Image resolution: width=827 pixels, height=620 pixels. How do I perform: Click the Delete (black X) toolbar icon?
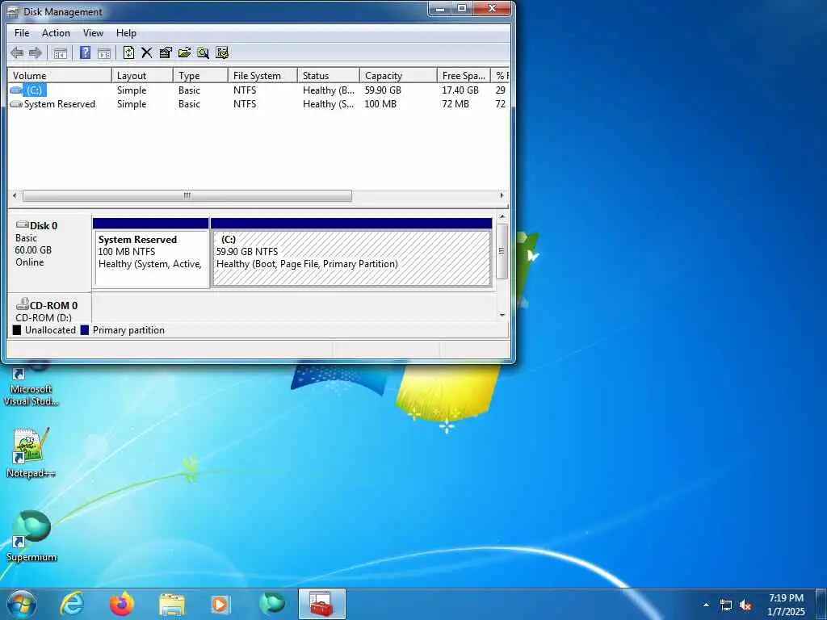pos(147,52)
